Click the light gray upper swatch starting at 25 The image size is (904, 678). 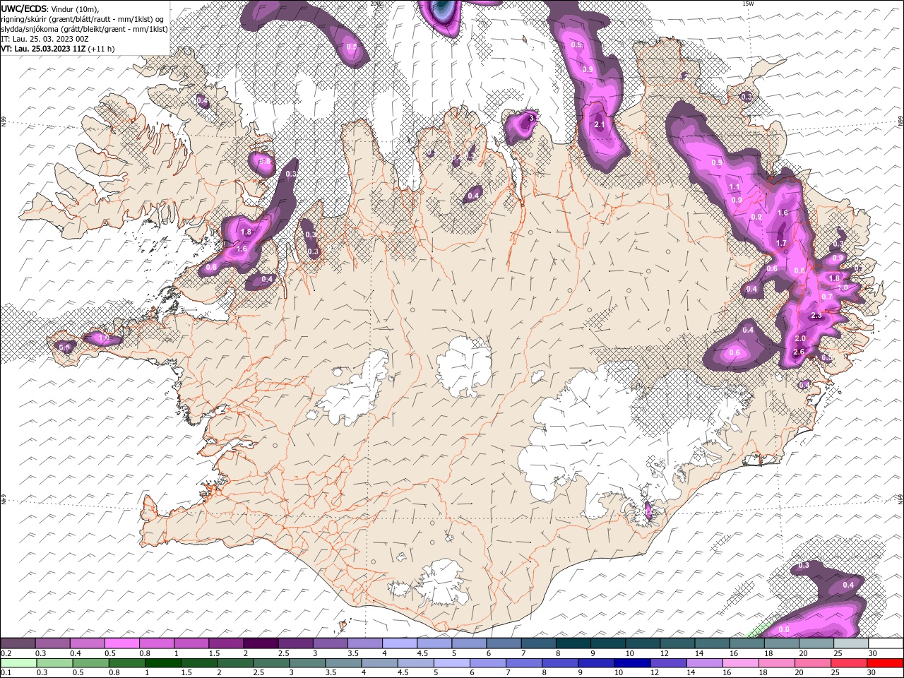(851, 643)
